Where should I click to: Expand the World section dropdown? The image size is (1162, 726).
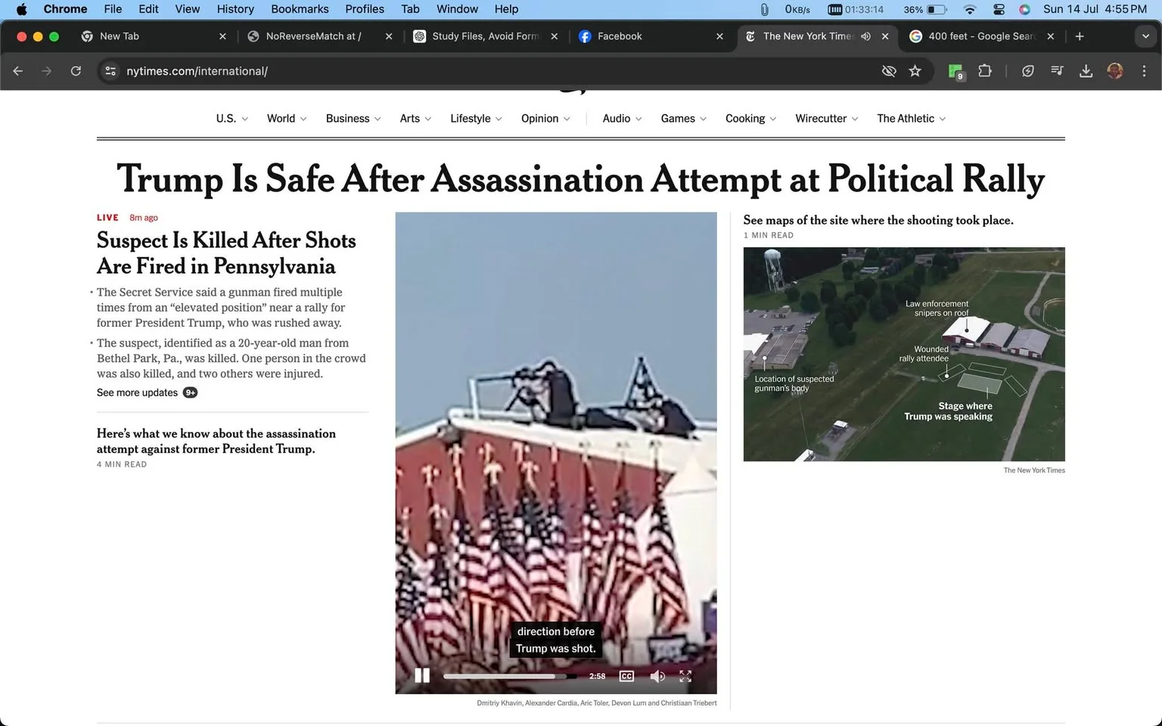tap(287, 119)
